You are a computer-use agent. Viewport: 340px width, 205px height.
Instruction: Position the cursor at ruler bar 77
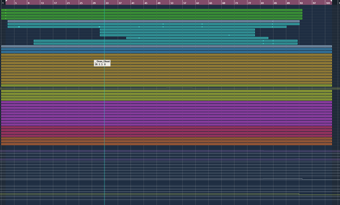tap(250, 3)
